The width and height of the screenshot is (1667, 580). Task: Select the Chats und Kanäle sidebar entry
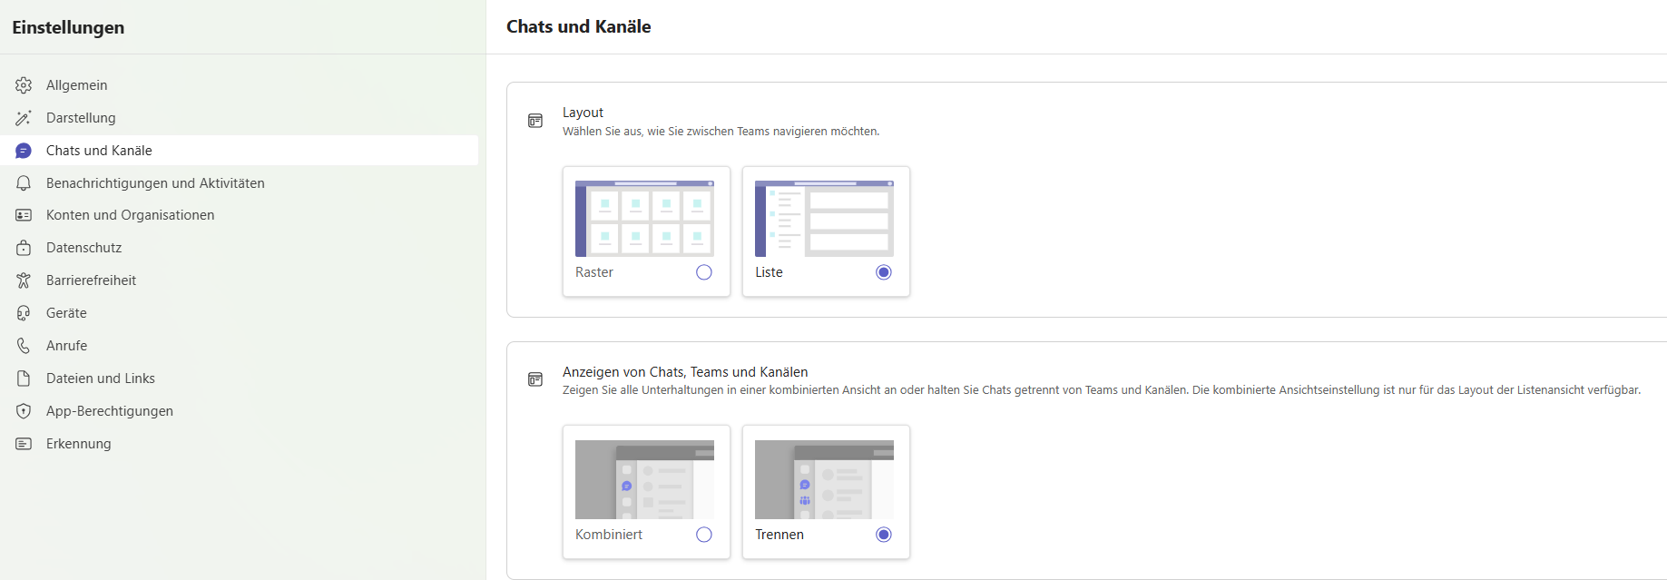coord(240,151)
